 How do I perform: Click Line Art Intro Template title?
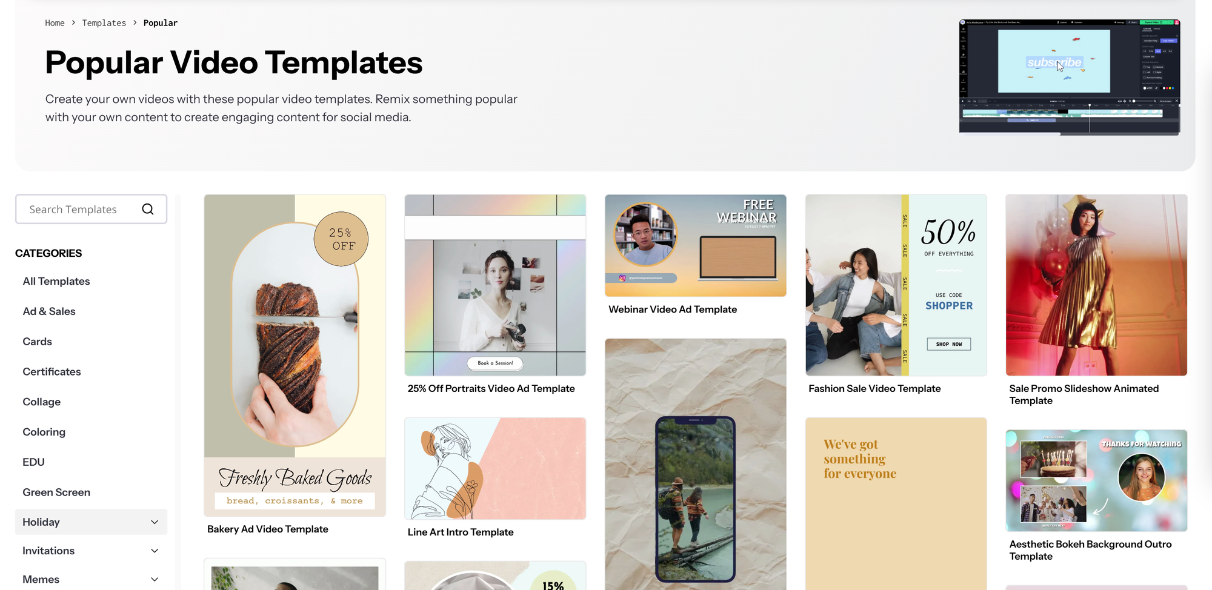(461, 532)
